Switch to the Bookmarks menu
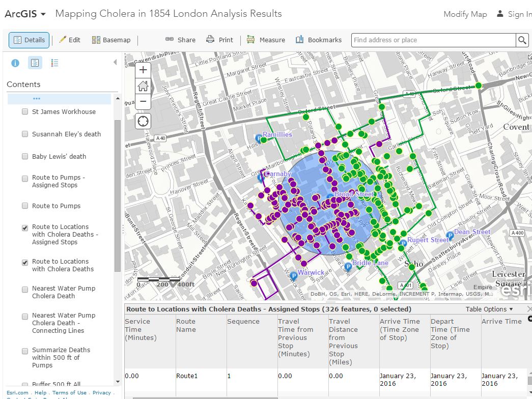This screenshot has width=532, height=399. (x=318, y=40)
